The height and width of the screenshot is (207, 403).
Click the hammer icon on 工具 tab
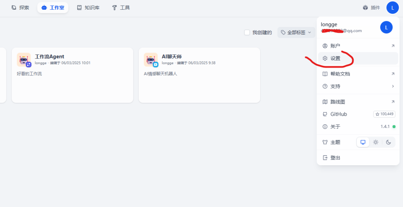click(115, 8)
